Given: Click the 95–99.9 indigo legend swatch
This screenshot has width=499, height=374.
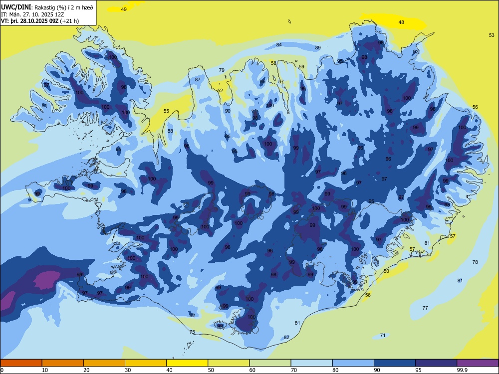Looking at the screenshot, I should pyautogui.click(x=436, y=363).
